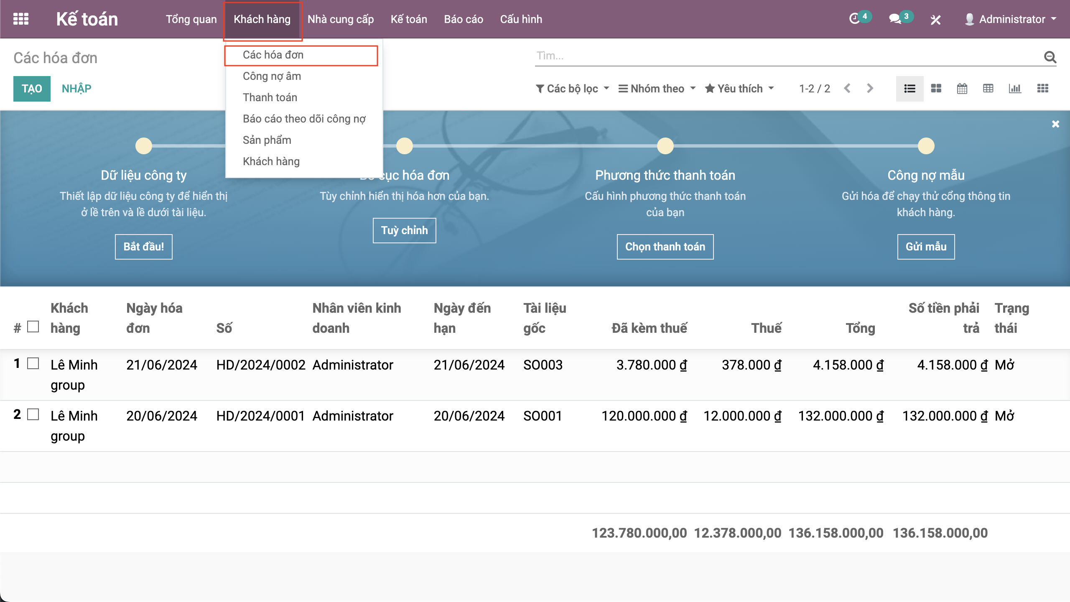Click the activities clock icon
The height and width of the screenshot is (602, 1070).
coord(855,19)
